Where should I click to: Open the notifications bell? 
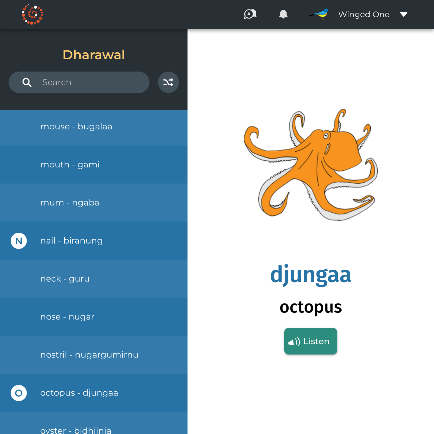[283, 14]
